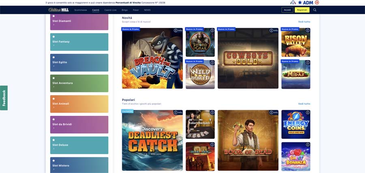The image size is (365, 173).
Task: Launch the Hand of Midas tile
Action: click(296, 75)
